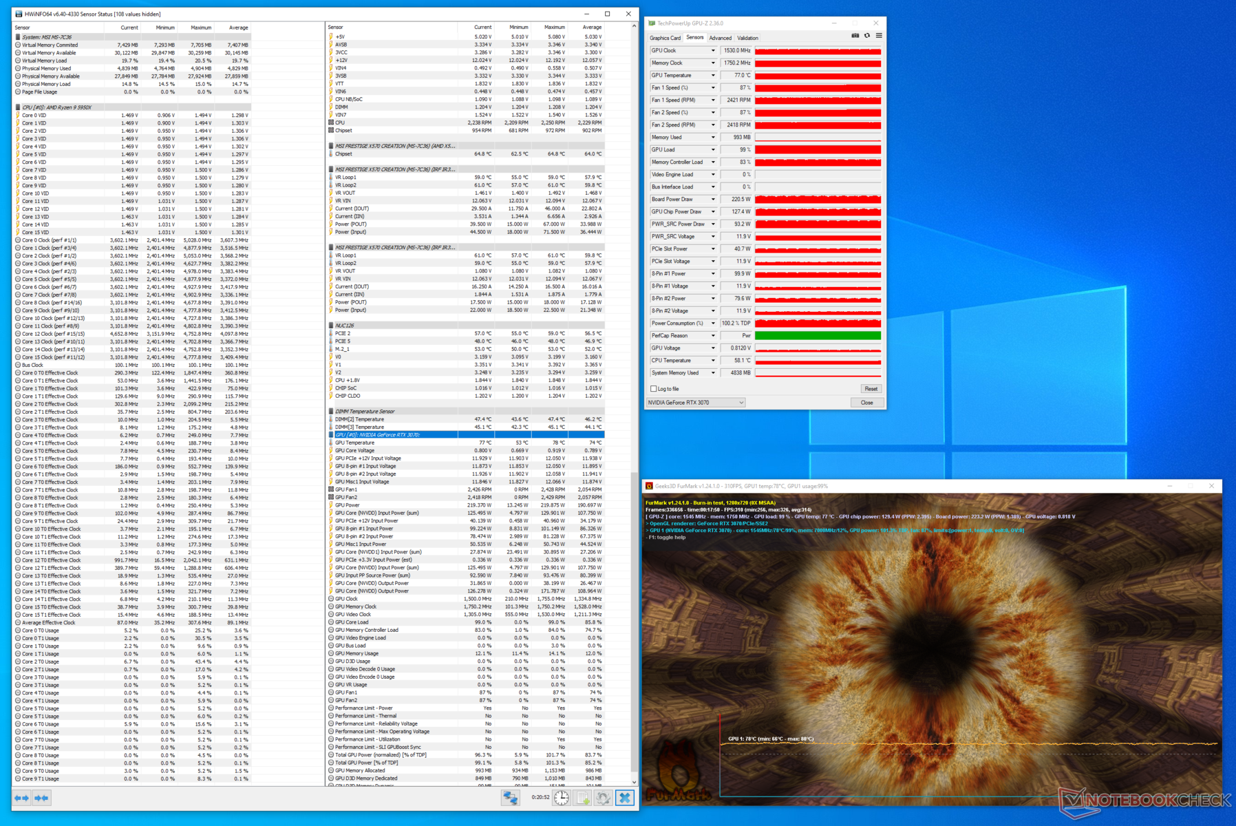Open the GPU-Z hamburger menu
This screenshot has width=1236, height=826.
(879, 36)
